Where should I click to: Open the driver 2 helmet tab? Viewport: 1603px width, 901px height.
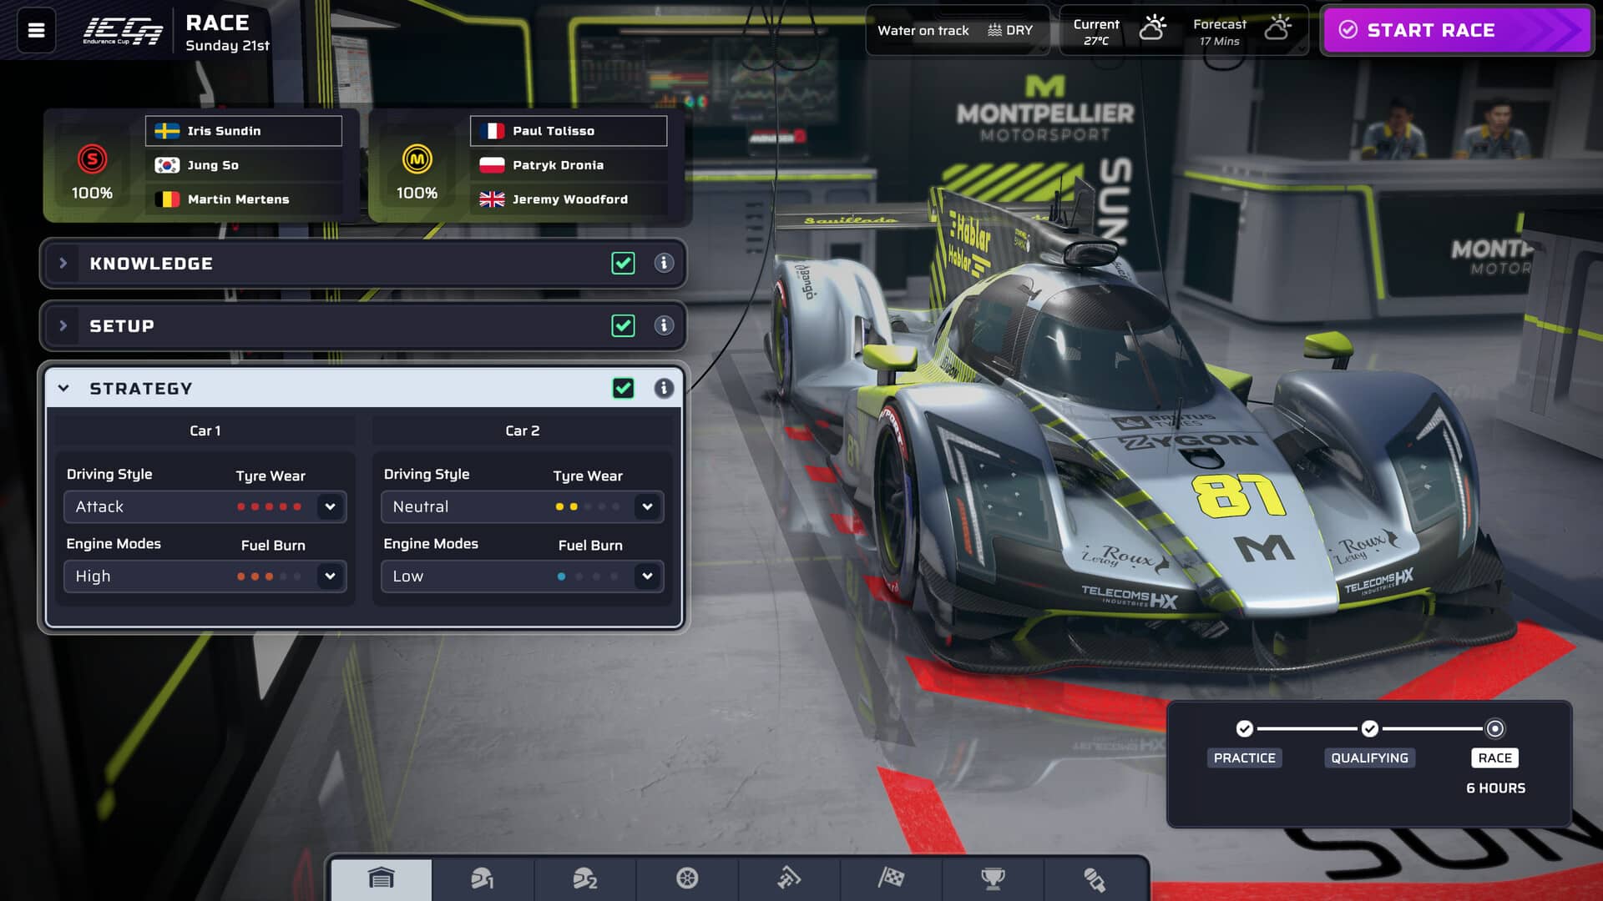coord(584,878)
